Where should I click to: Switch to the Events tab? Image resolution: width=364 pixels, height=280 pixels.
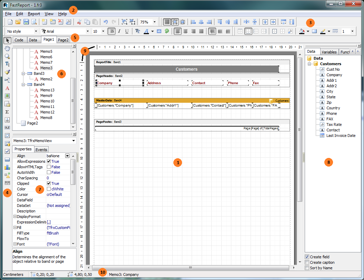pos(41,149)
